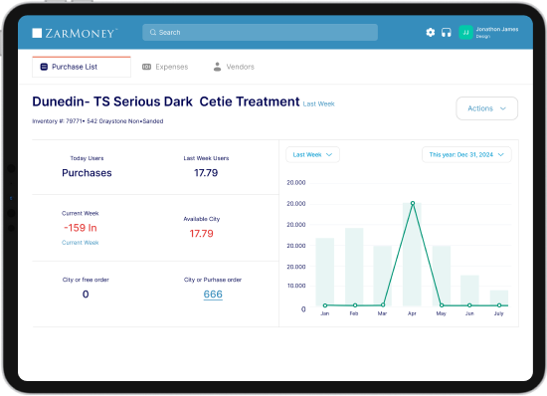Click the Jonathon James profile name
The image size is (547, 396).
497,29
